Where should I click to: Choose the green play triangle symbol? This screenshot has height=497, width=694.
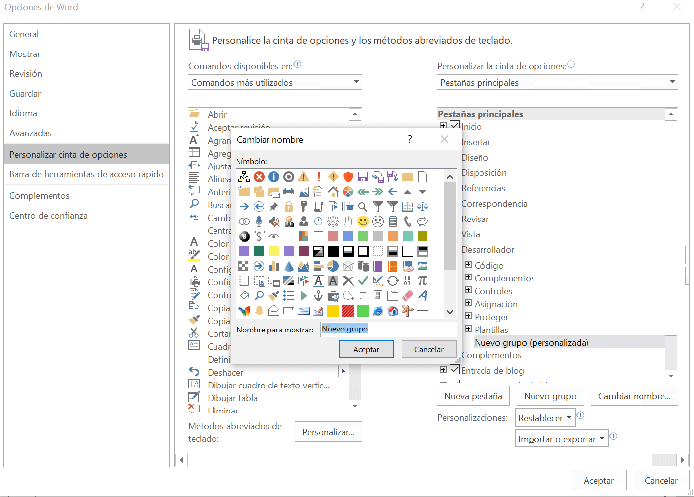[304, 296]
